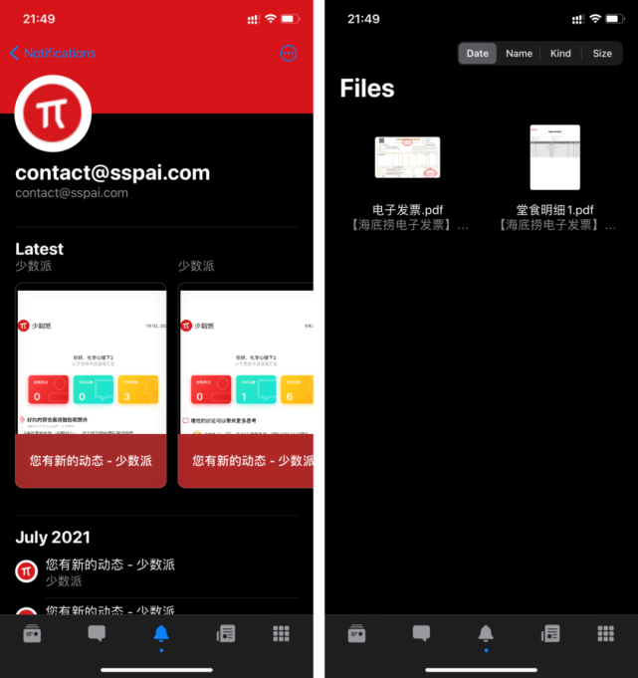The width and height of the screenshot is (638, 678).
Task: Tap the July 2021 first message row
Action: [x=156, y=572]
